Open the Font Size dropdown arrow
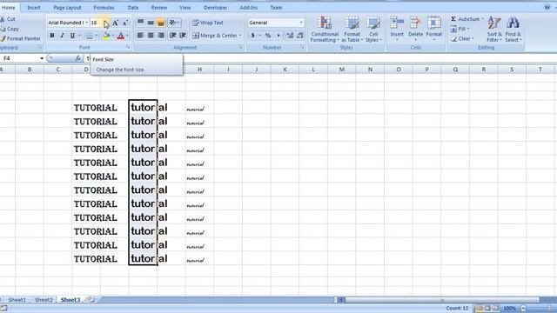The height and width of the screenshot is (313, 557). 106,23
